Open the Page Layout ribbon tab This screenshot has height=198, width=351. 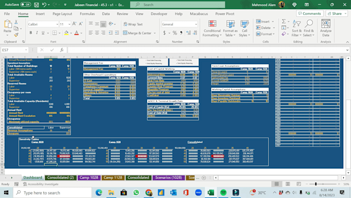[x=62, y=13]
